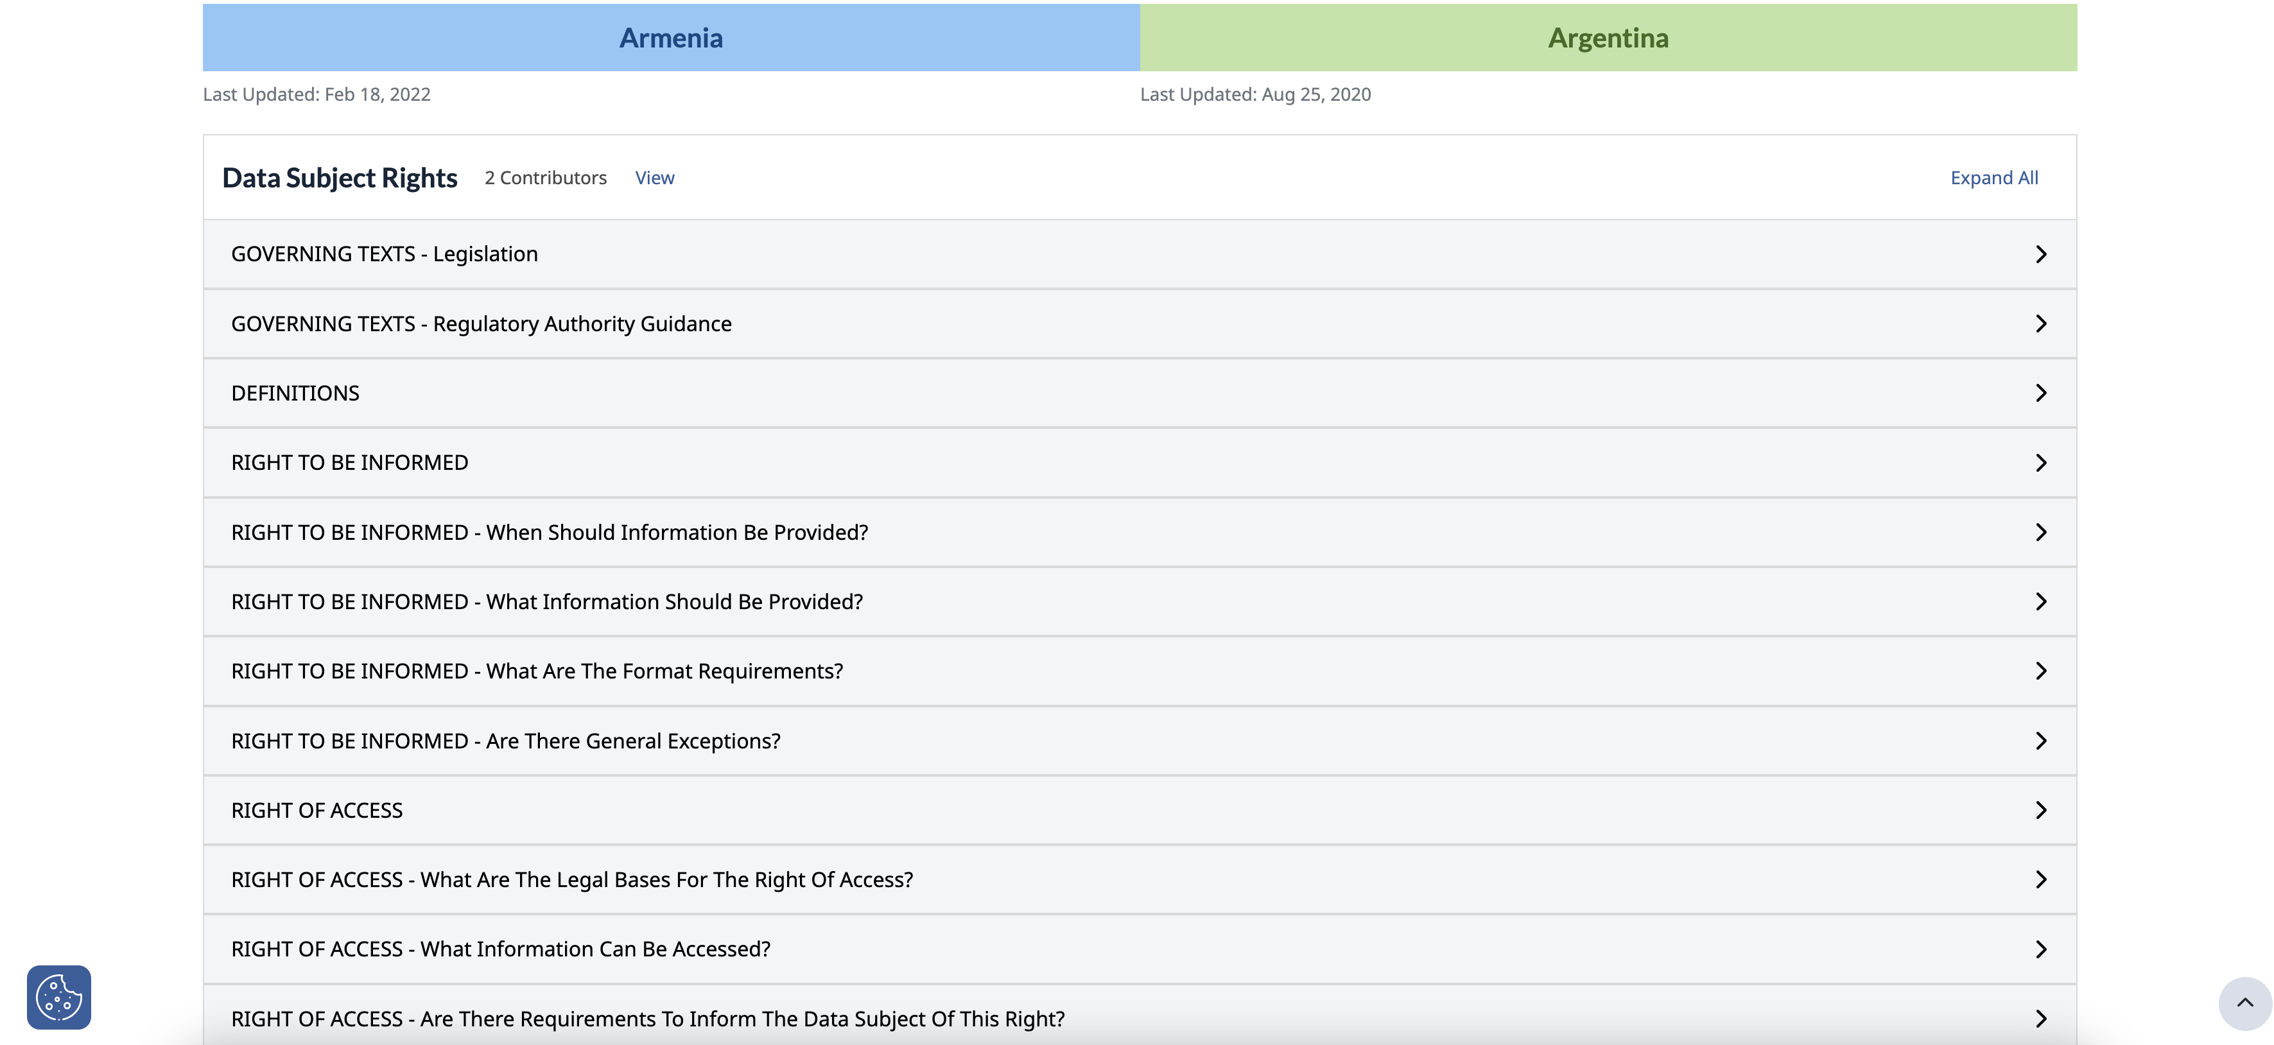Click the scroll-to-top arrow button
This screenshot has height=1045, width=2274.
[x=2245, y=1003]
